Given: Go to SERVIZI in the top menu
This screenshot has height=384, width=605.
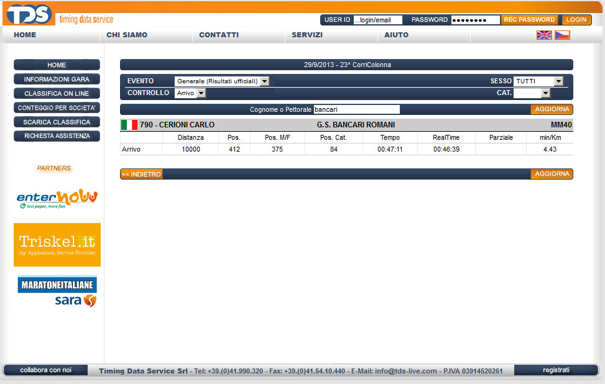Looking at the screenshot, I should 307,35.
